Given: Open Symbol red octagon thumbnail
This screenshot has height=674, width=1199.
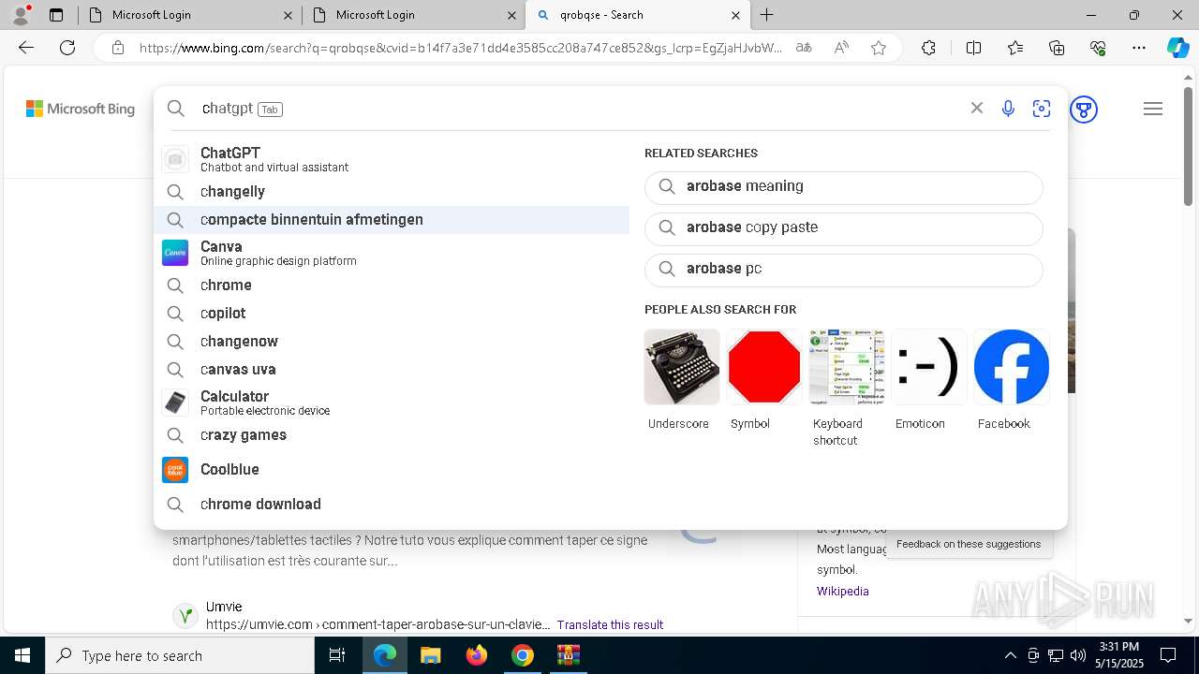Looking at the screenshot, I should (x=764, y=367).
